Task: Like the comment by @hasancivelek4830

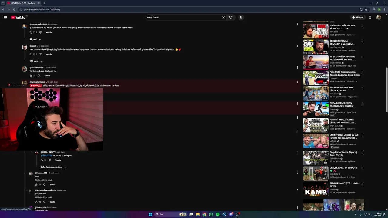Action: point(31,32)
